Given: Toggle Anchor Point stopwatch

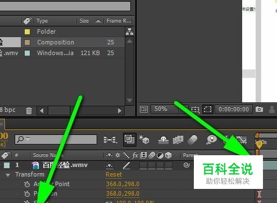Looking at the screenshot, I should 27,184.
